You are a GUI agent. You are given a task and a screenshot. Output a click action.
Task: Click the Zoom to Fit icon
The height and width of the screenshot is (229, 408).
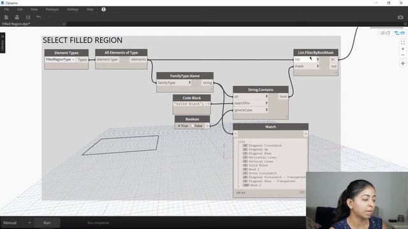coord(403,43)
